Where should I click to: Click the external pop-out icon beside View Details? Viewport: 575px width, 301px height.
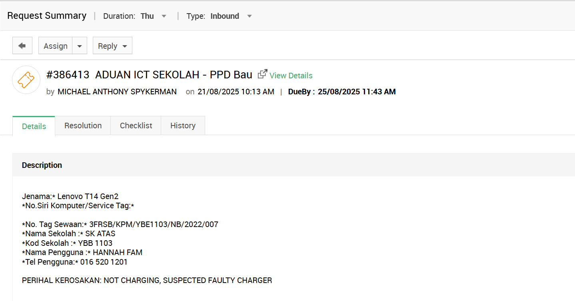point(262,74)
